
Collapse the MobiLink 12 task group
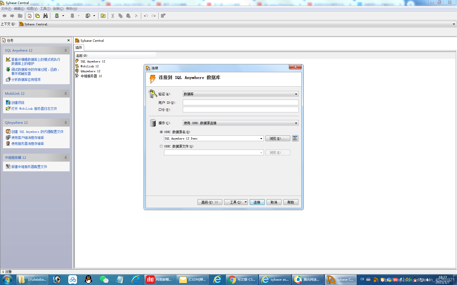coord(66,94)
